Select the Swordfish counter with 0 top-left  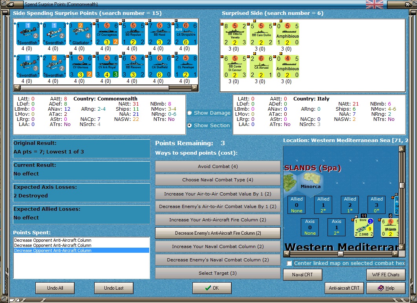click(55, 34)
